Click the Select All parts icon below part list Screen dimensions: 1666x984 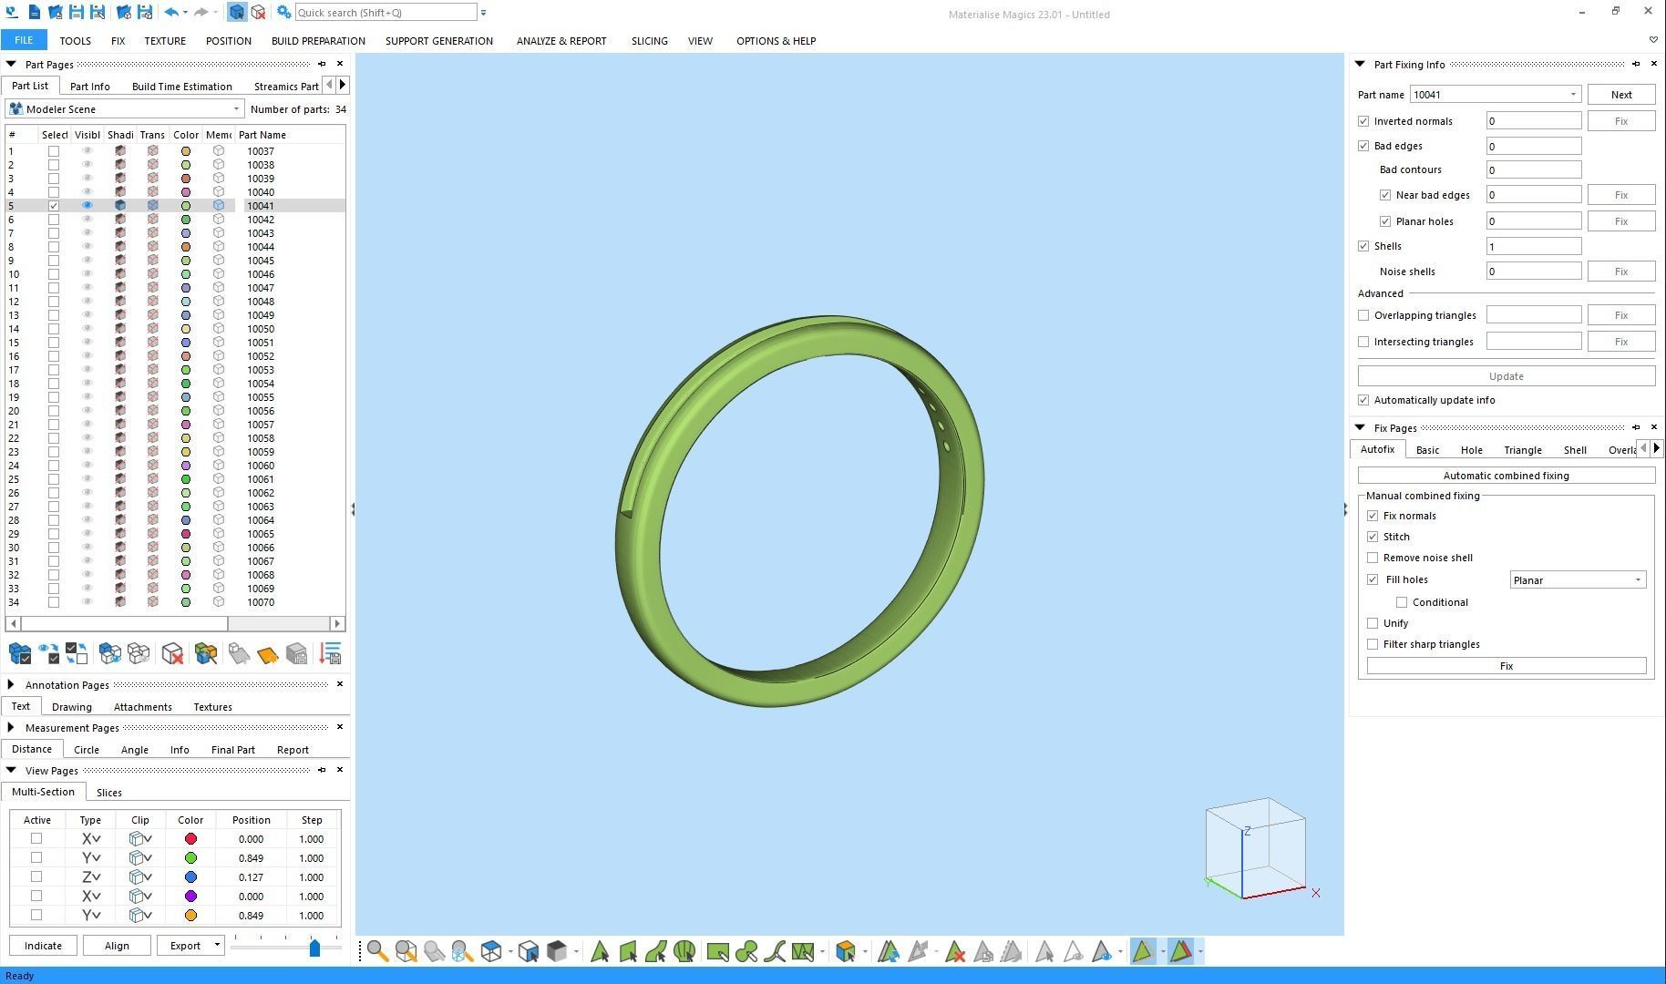coord(20,653)
